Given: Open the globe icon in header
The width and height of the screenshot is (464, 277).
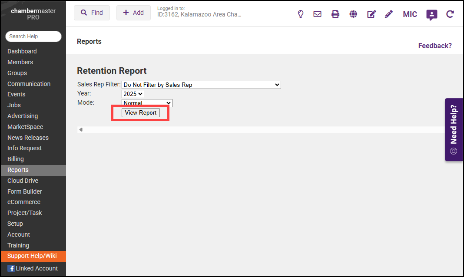Looking at the screenshot, I should [353, 14].
